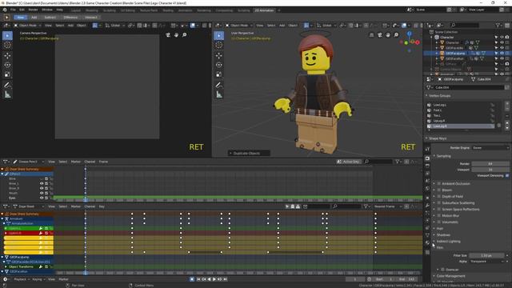Click the camera view icon in left viewport
512x288 pixels.
[x=168, y=34]
